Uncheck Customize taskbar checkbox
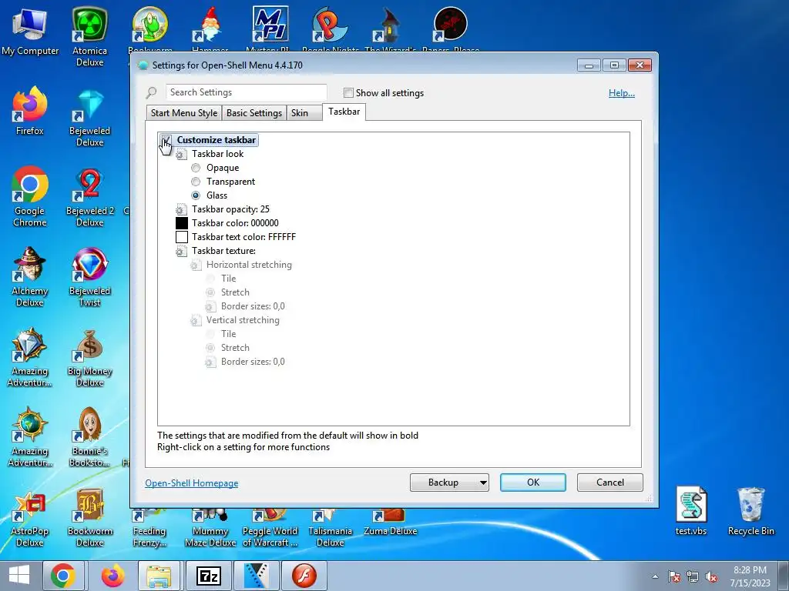Screen dimensions: 789x591 [x=166, y=140]
